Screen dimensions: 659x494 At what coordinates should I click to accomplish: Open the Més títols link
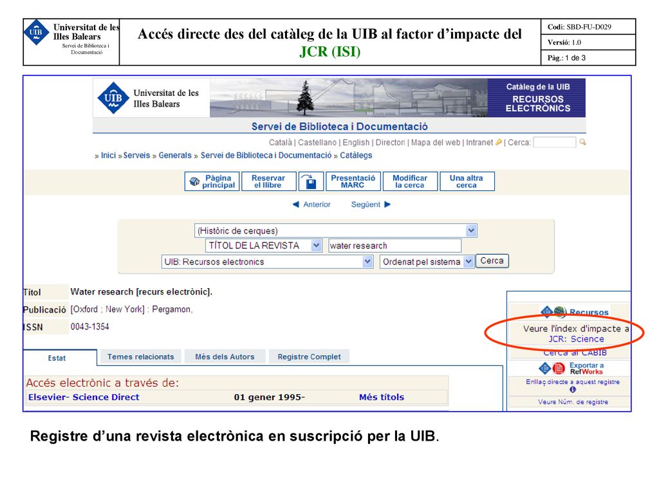[382, 397]
